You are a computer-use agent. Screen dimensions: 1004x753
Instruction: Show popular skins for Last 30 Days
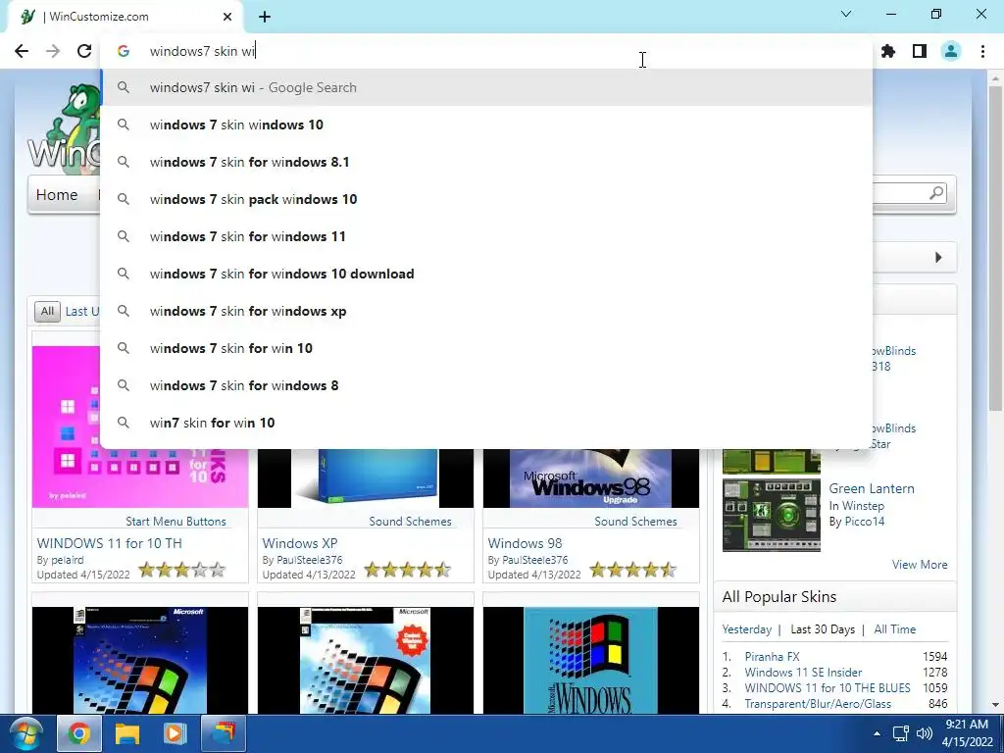(x=823, y=629)
